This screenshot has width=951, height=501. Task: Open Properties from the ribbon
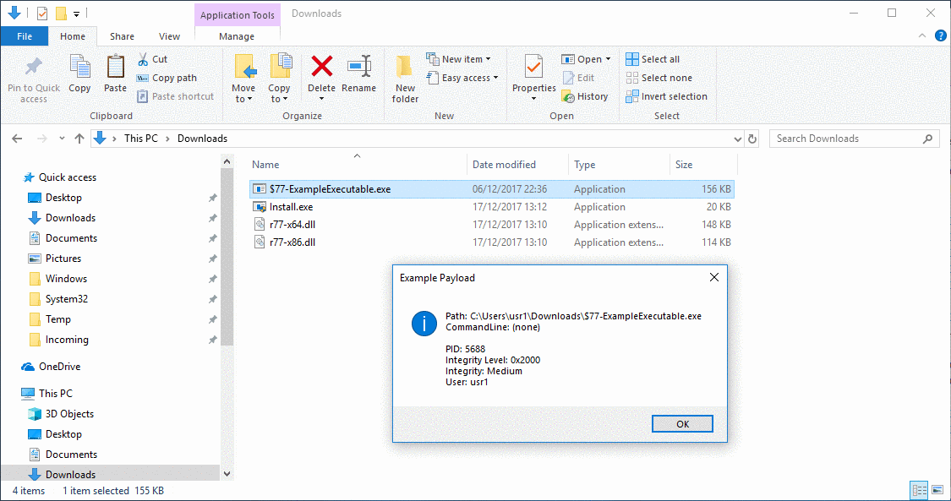533,68
